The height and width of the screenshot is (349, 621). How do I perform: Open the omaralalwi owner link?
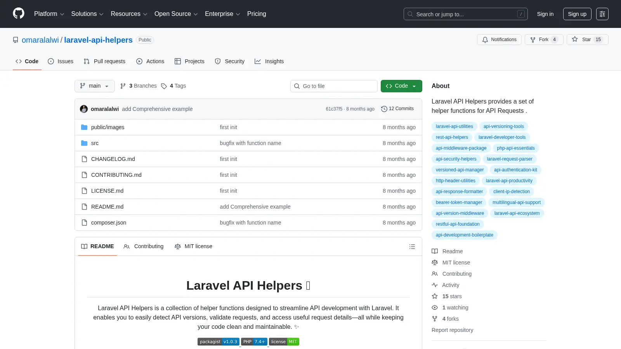(x=40, y=40)
